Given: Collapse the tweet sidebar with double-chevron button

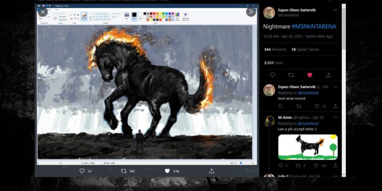Looking at the screenshot, I should coord(251,12).
